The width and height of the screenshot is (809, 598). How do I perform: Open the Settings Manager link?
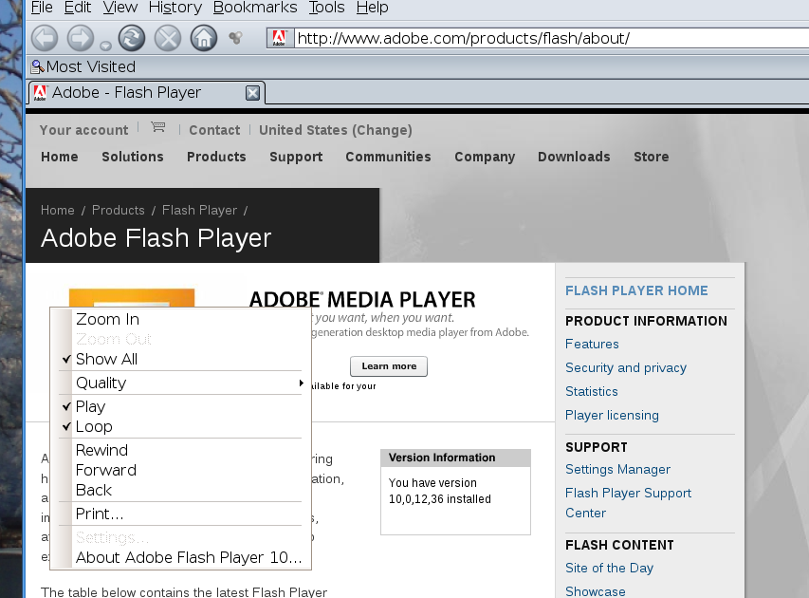(618, 470)
